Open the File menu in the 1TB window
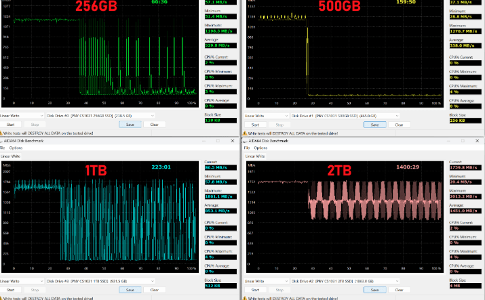The width and height of the screenshot is (485, 300). 3,148
